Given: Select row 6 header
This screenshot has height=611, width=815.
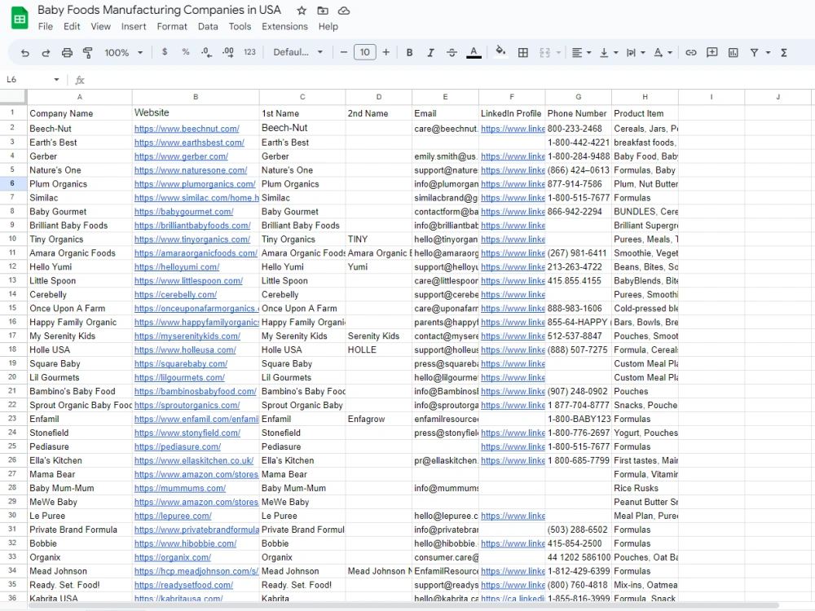Looking at the screenshot, I should click(x=12, y=183).
